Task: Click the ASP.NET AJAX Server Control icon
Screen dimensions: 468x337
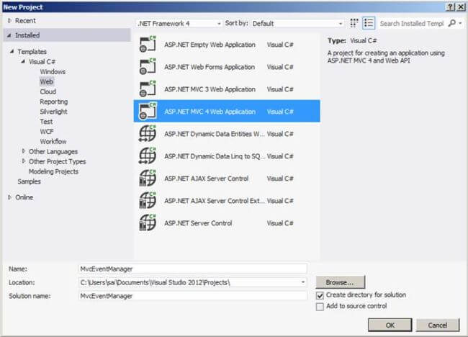Action: (148, 178)
